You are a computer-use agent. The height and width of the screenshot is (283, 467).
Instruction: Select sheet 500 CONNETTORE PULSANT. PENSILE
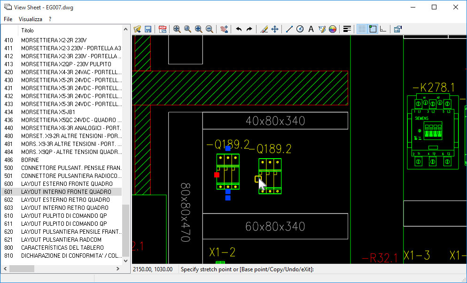pos(62,168)
